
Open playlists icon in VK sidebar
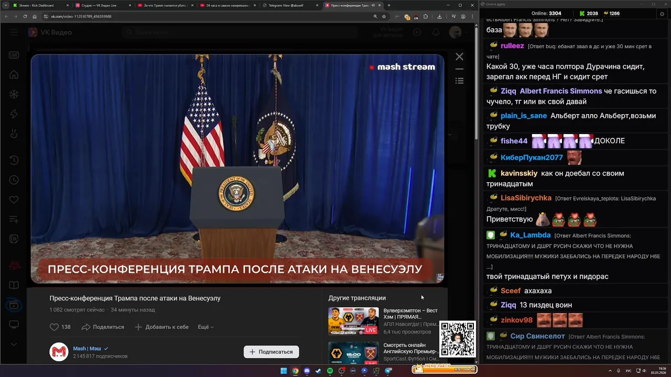14,219
